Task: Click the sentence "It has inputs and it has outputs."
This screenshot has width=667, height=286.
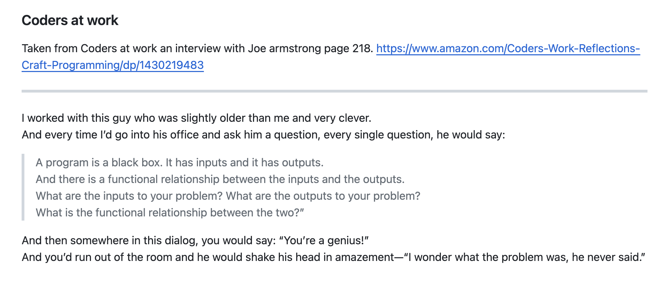Action: (245, 162)
